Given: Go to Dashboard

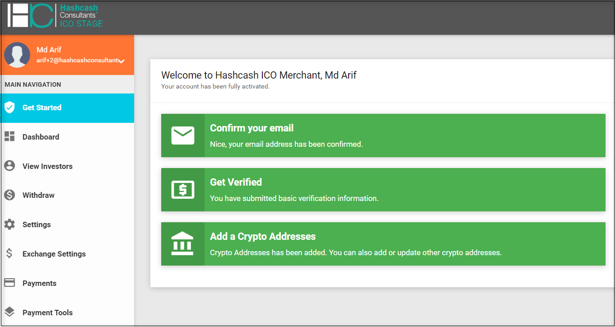Looking at the screenshot, I should click(x=67, y=137).
